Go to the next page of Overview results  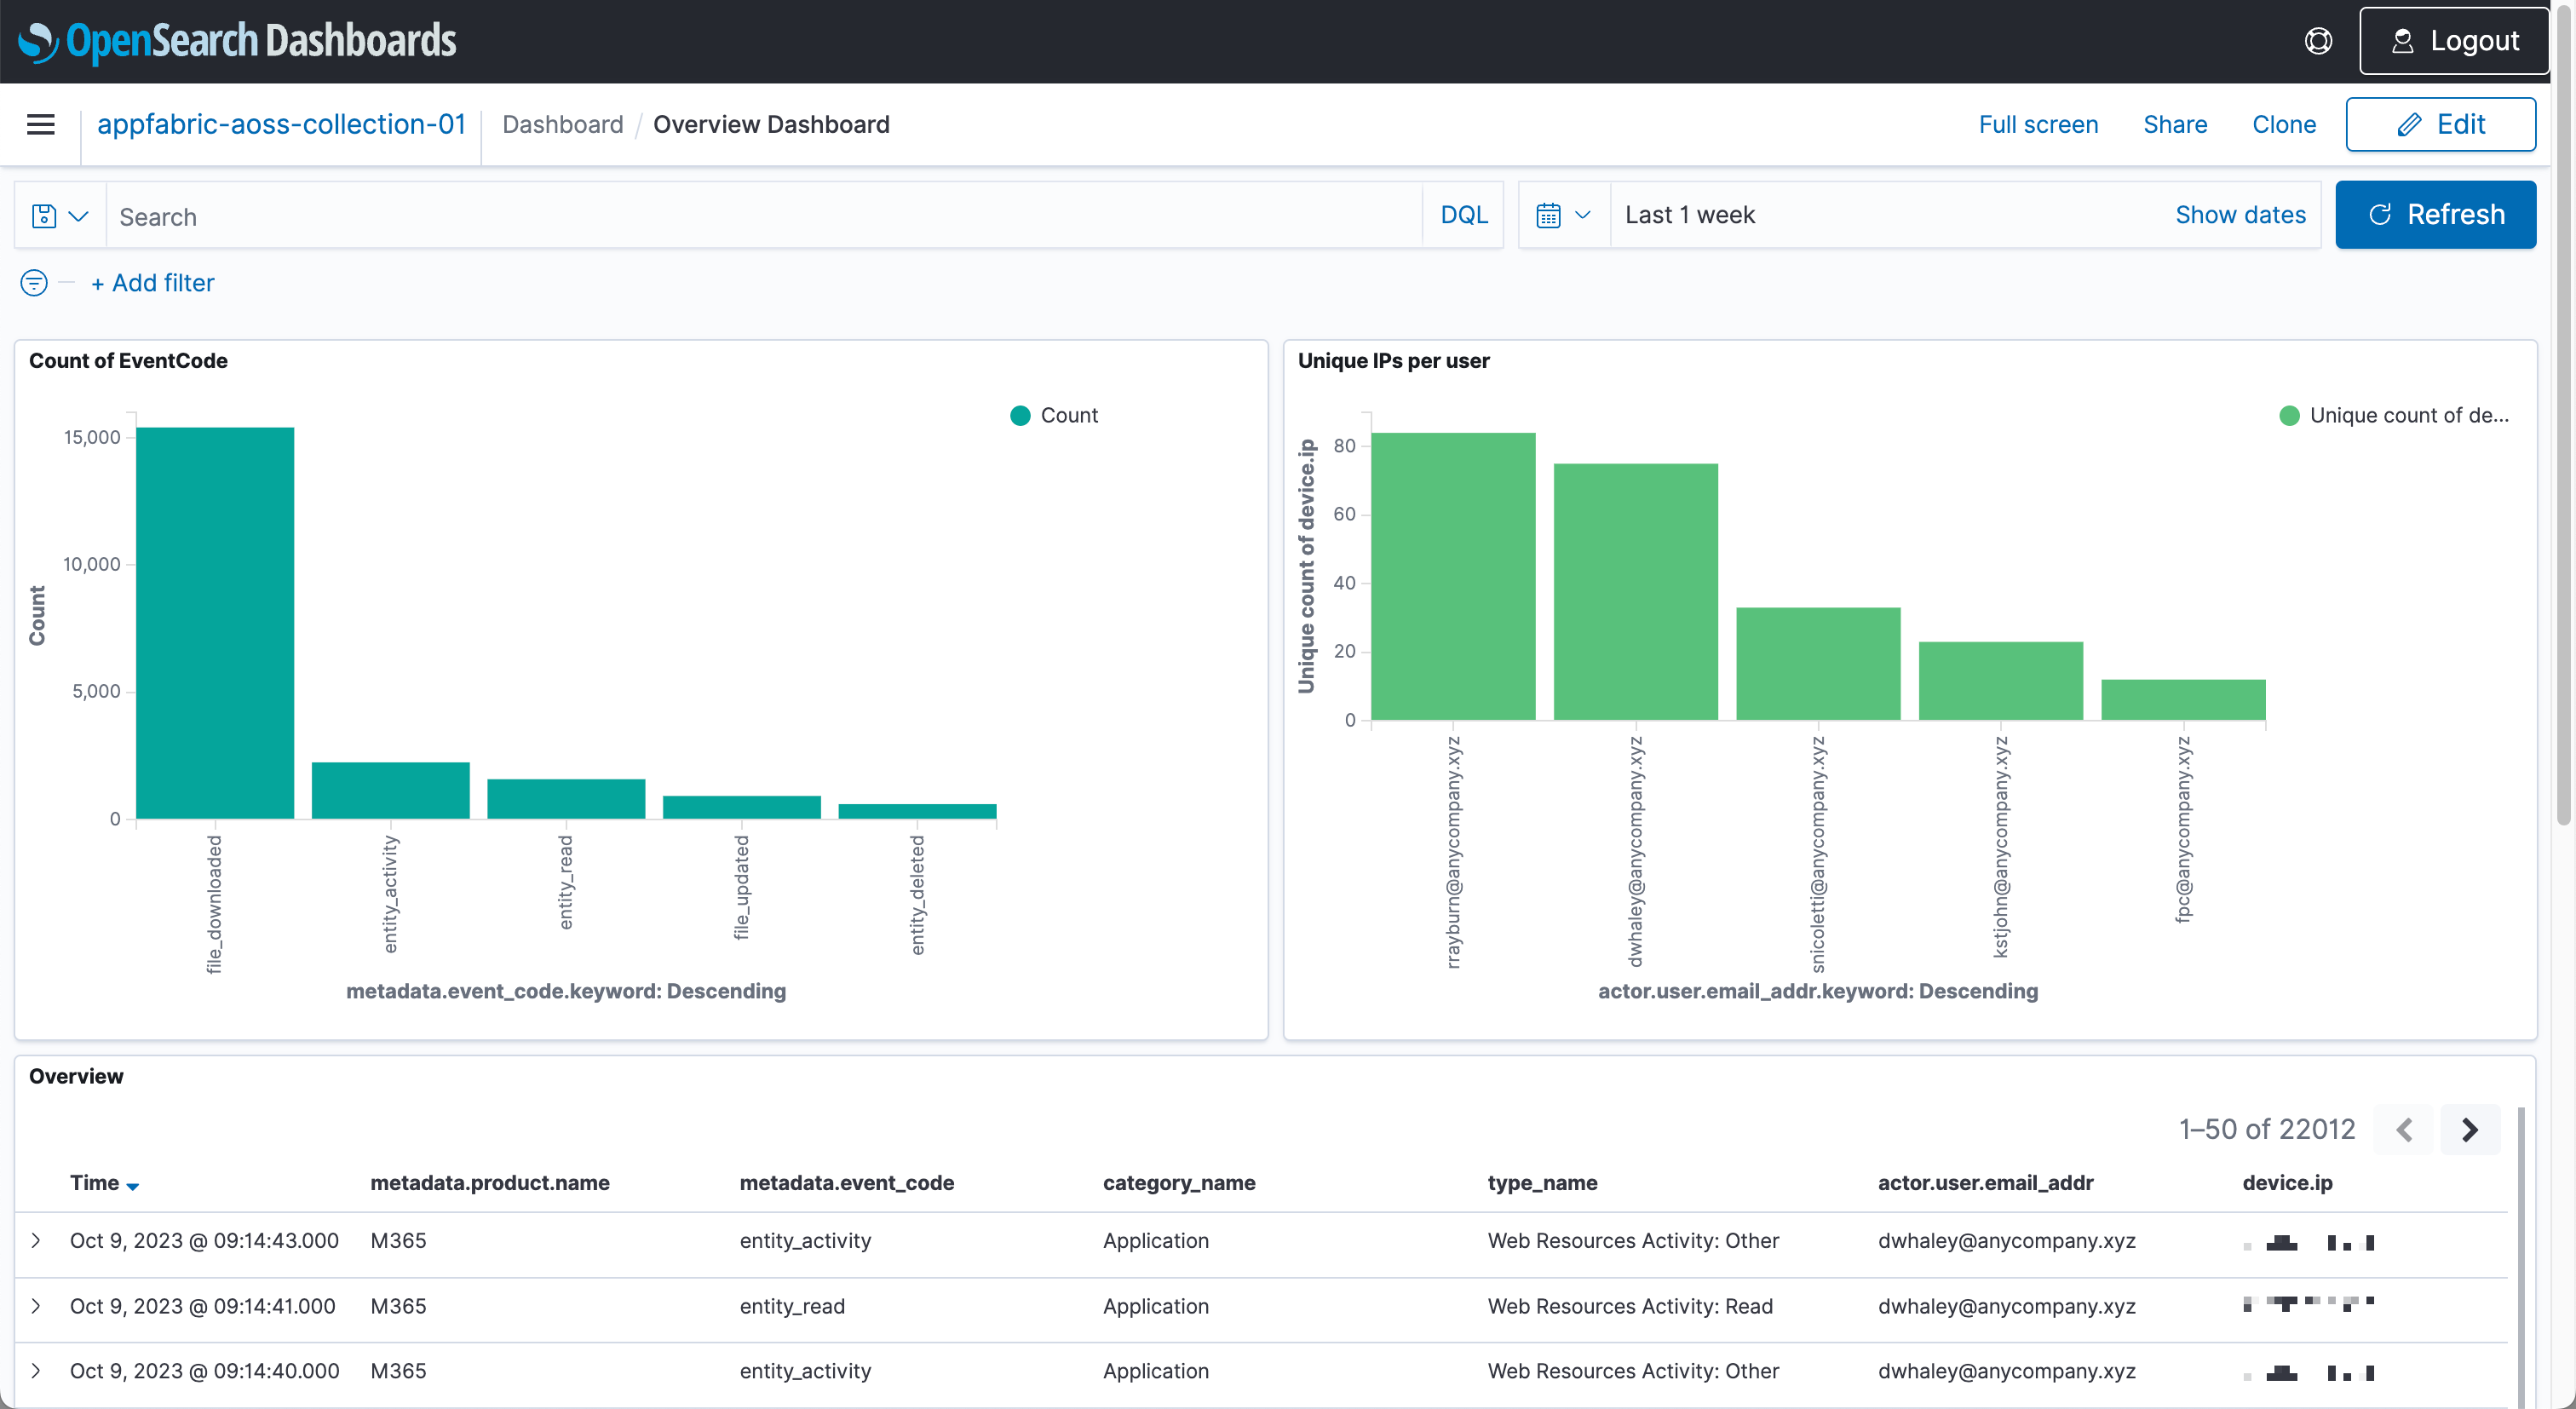point(2471,1129)
